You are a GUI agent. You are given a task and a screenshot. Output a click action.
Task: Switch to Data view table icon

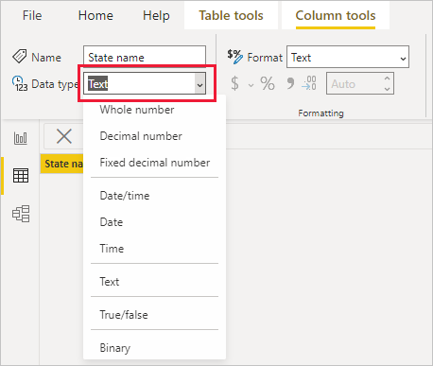pyautogui.click(x=21, y=175)
